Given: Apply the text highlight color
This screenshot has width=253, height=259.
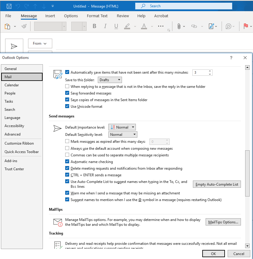Looking at the screenshot, I should coord(127,26).
